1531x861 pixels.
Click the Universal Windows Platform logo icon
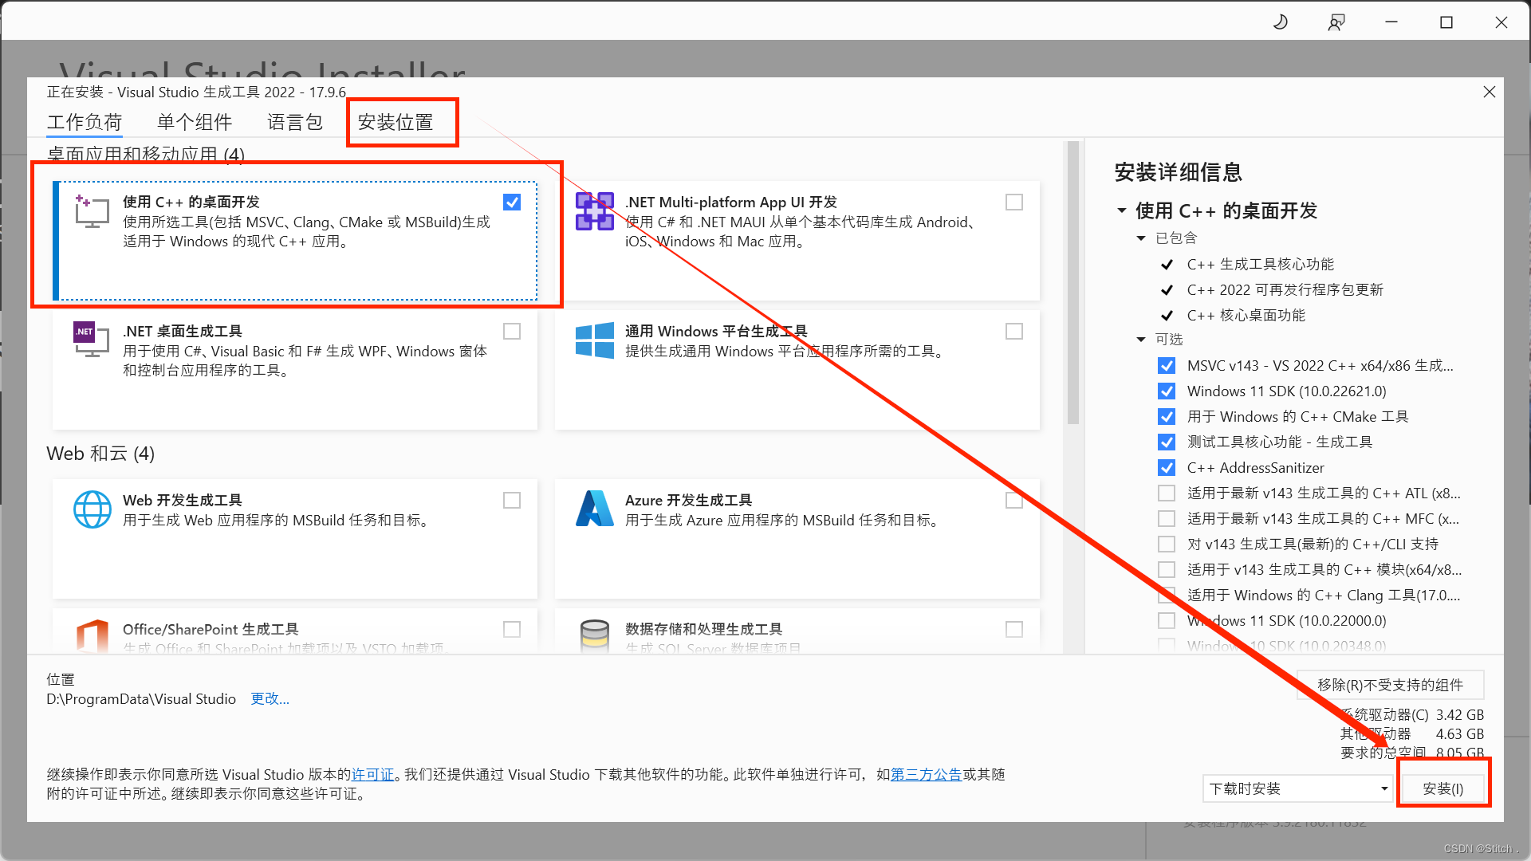[x=595, y=340]
